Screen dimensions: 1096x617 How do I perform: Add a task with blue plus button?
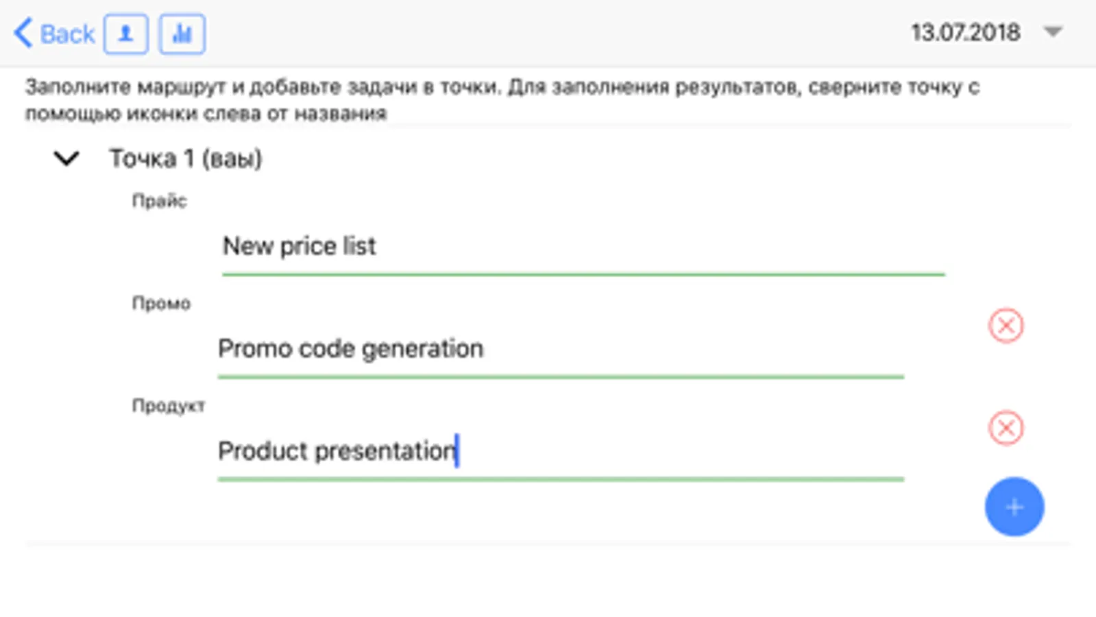point(1014,507)
